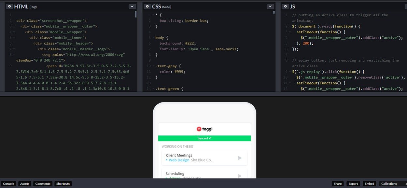Click the svg xmlns line in HTML
This screenshot has height=188, width=407.
[83, 54]
